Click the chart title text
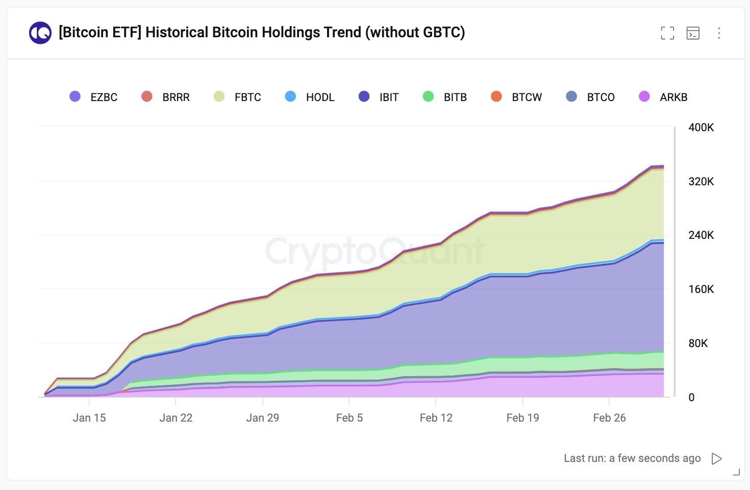 click(x=262, y=33)
